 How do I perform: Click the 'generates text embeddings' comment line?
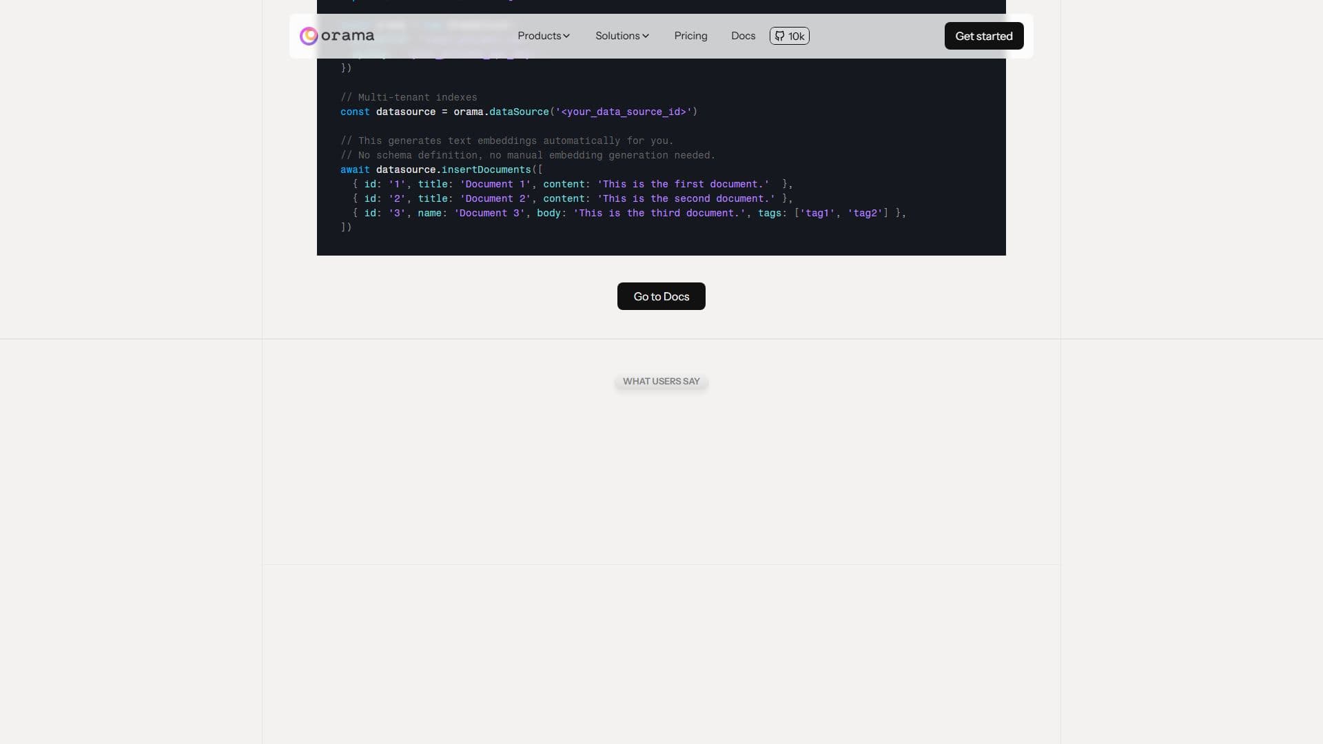point(507,141)
